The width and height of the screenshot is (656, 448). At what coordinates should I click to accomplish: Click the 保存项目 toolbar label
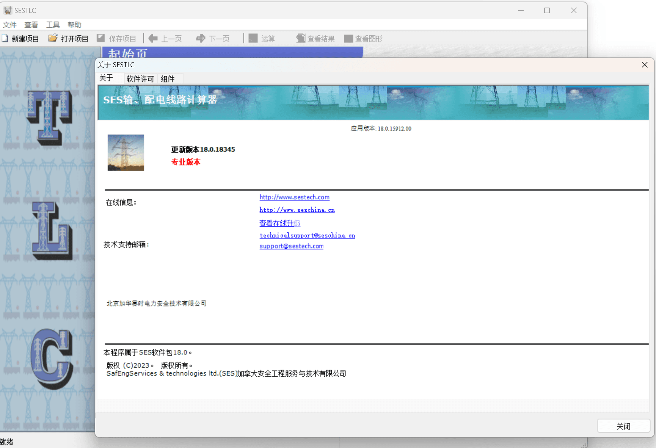(x=122, y=39)
